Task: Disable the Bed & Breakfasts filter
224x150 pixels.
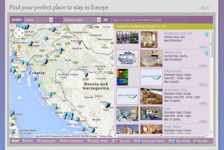Action: [61, 141]
